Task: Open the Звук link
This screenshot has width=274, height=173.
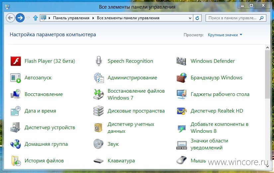Action: 113,144
